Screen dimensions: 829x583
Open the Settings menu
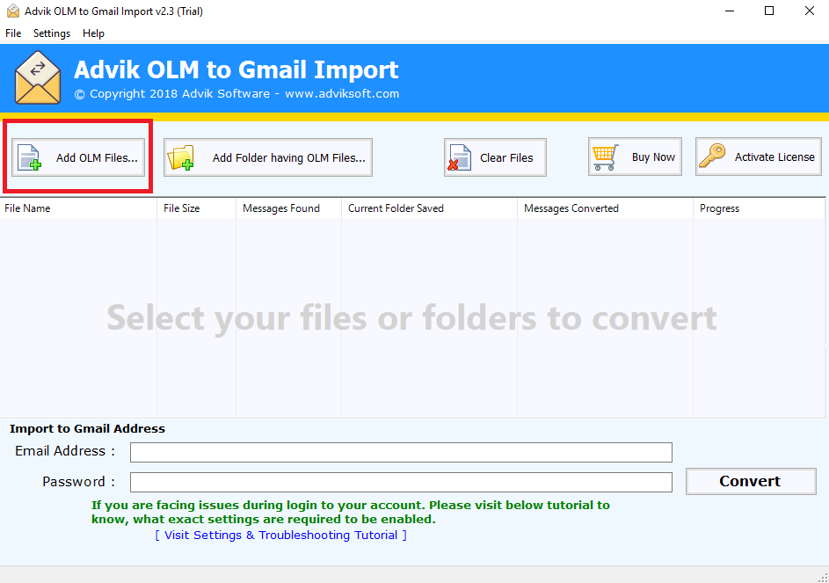(x=52, y=33)
